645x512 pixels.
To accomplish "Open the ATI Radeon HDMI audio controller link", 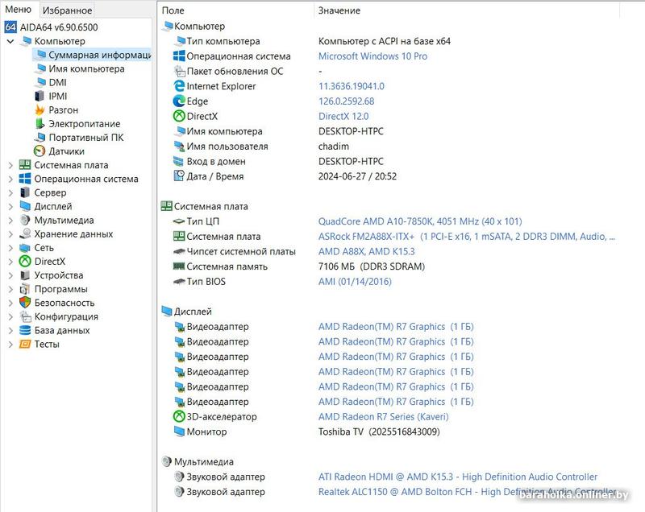I will coord(458,477).
